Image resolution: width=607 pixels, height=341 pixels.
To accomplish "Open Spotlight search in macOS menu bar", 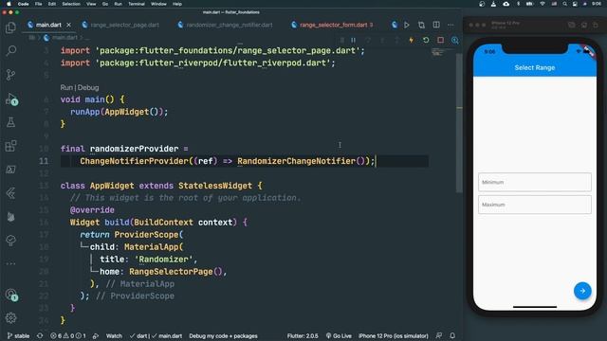I will (565, 4).
